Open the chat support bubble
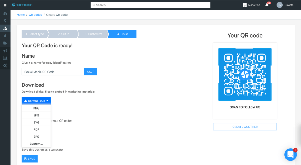This screenshot has height=165, width=301. (x=290, y=154)
